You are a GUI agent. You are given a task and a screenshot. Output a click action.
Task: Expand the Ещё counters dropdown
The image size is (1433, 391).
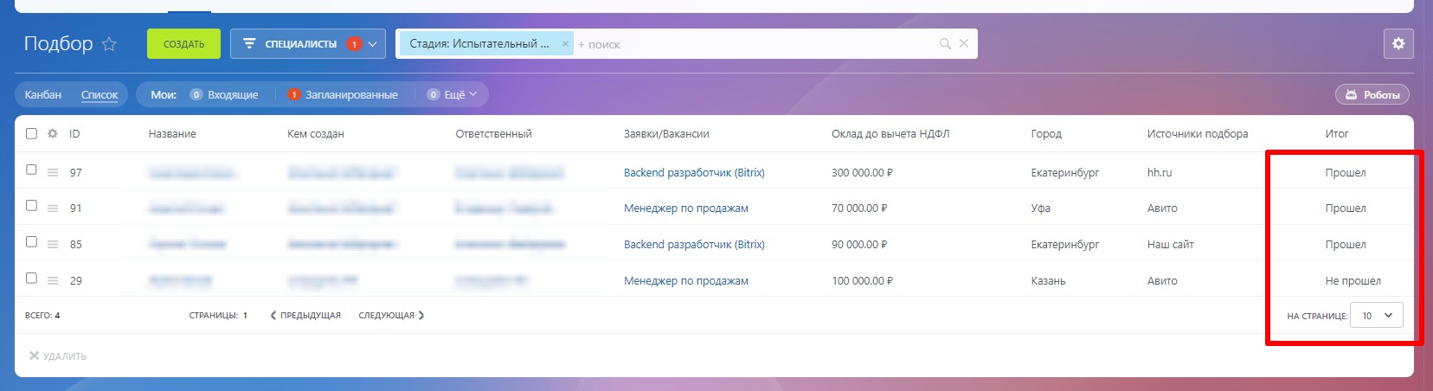tap(457, 95)
